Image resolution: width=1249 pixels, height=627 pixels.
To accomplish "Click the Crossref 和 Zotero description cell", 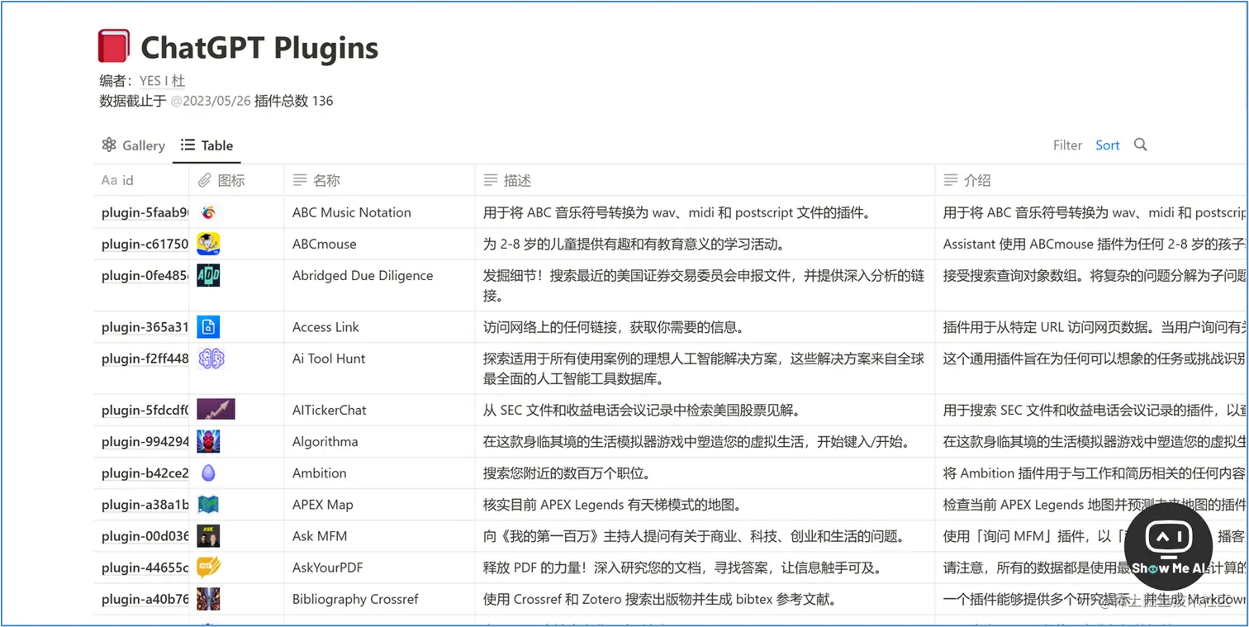I will click(705, 599).
